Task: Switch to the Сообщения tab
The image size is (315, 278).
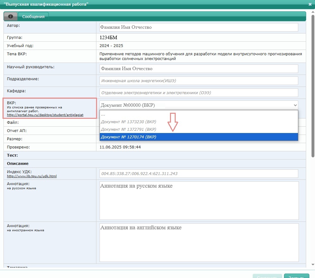Action: click(x=33, y=16)
